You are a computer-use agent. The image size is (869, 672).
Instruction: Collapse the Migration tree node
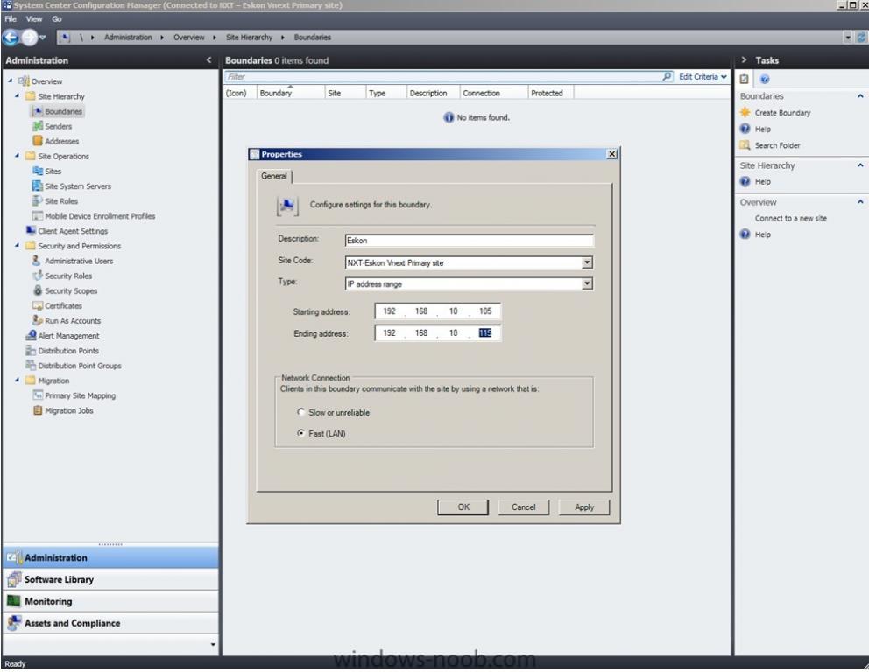[17, 380]
